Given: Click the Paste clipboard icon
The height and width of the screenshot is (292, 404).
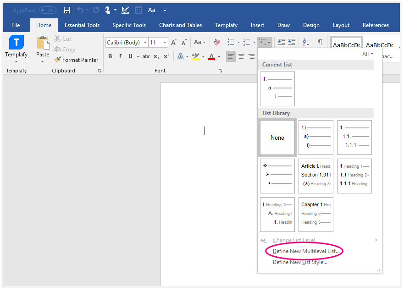Looking at the screenshot, I should pyautogui.click(x=43, y=43).
